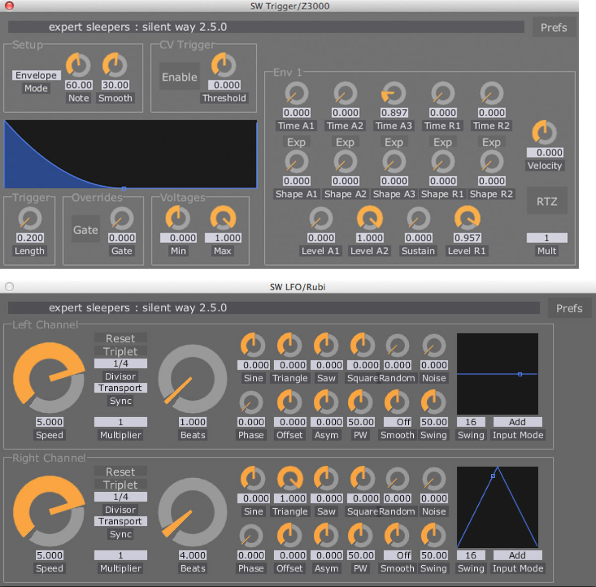
Task: Open the Exp curve selector for Time R1
Action: pos(443,143)
